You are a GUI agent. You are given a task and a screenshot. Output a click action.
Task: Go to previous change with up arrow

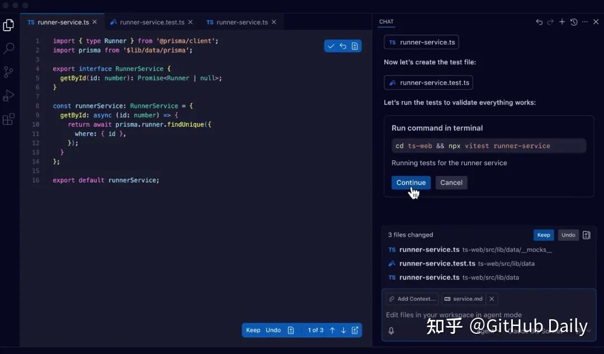point(332,330)
